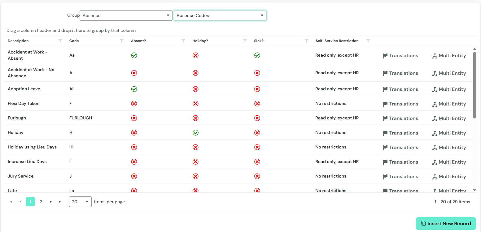This screenshot has width=481, height=232.
Task: Sort by the Description column header
Action: 18,41
